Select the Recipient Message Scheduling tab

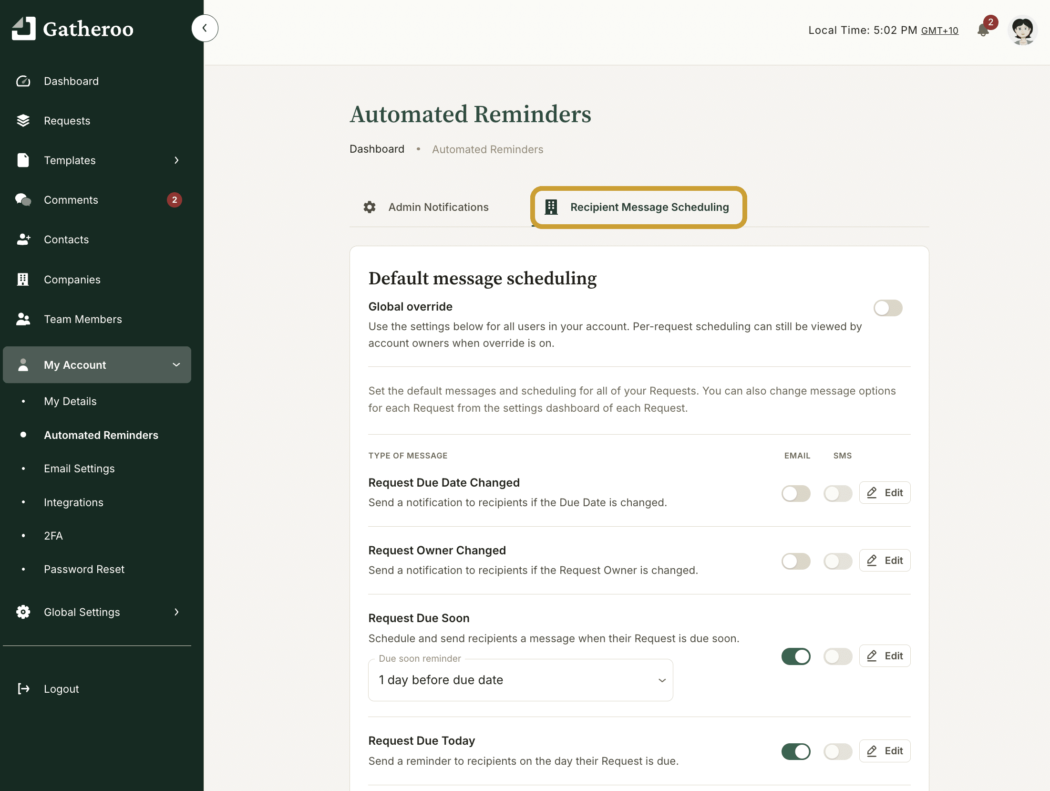tap(638, 207)
